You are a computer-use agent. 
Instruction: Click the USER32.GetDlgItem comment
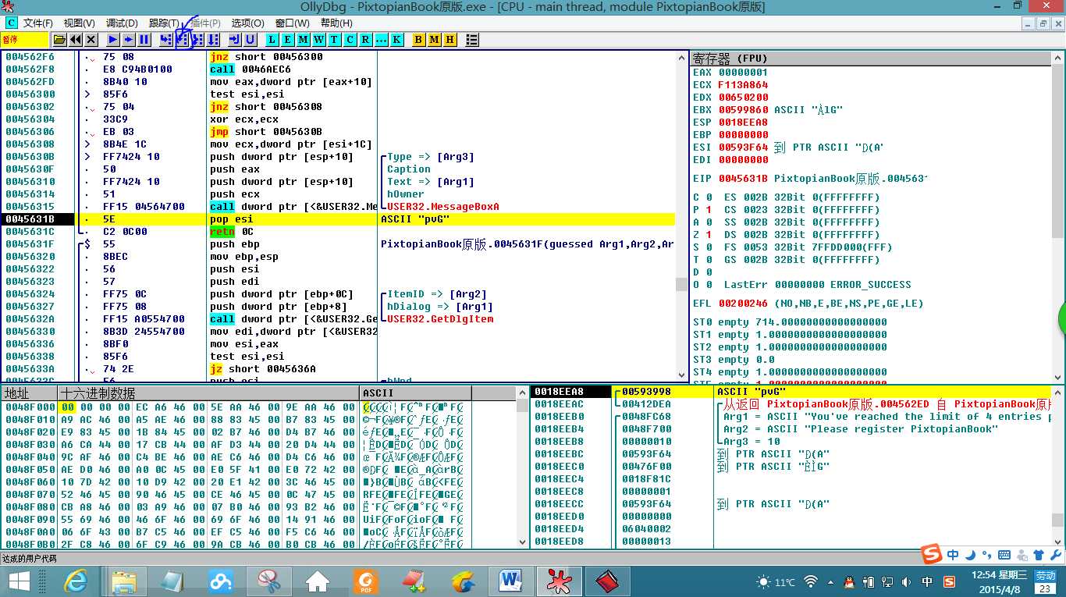point(440,319)
